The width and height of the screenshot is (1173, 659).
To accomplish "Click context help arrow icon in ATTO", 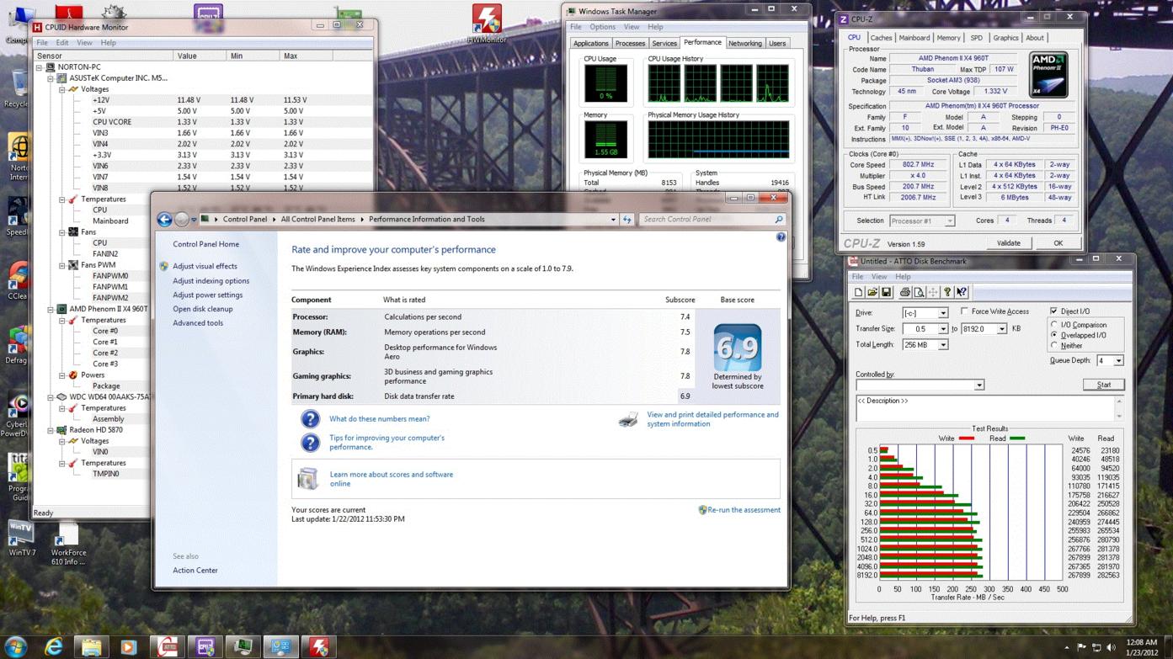I will point(962,292).
